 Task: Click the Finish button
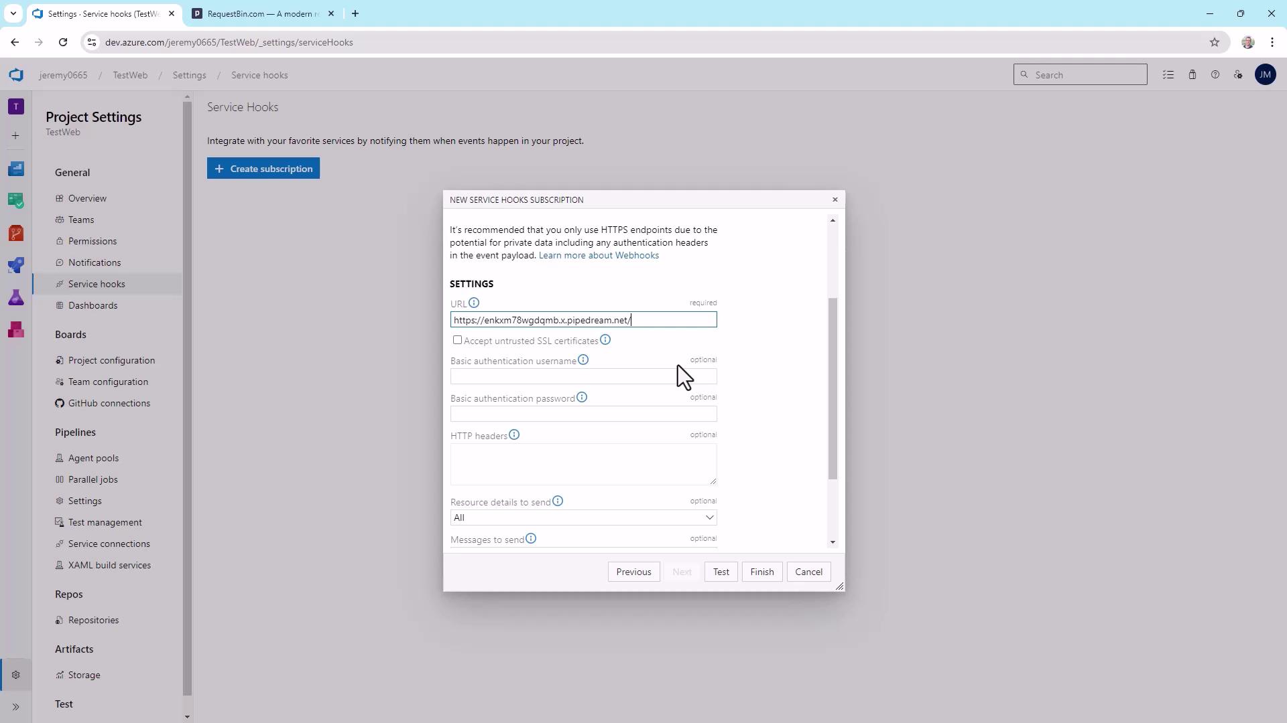pyautogui.click(x=761, y=572)
